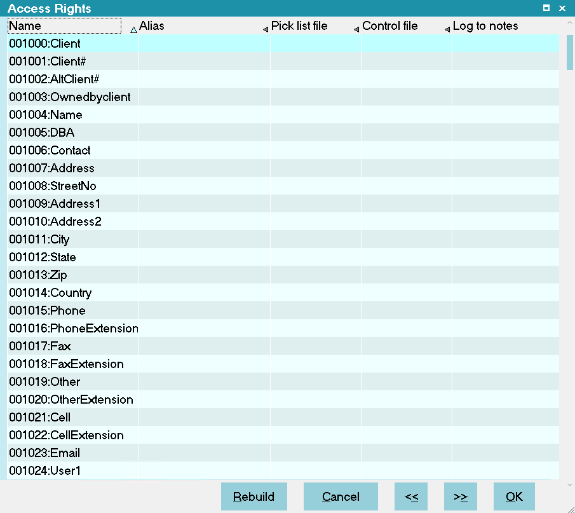Select row 001017:Fax
This screenshot has height=513, width=575.
(x=283, y=346)
